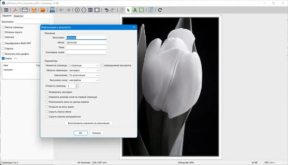This screenshot has width=288, height=165.
Task: Click the printer icon in toolbar
Action: point(52,10)
